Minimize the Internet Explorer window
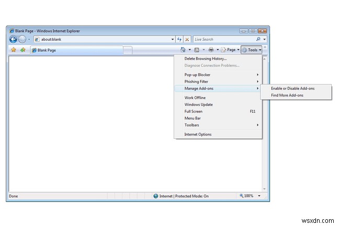The image size is (340, 226). tap(244, 31)
